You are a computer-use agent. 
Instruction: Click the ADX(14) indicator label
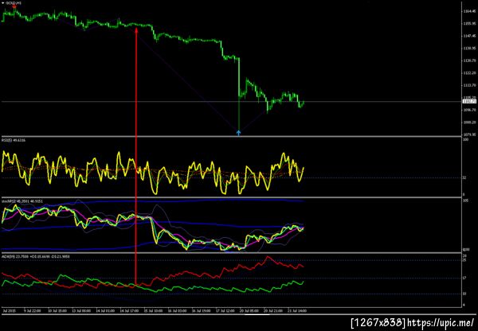[x=36, y=257]
